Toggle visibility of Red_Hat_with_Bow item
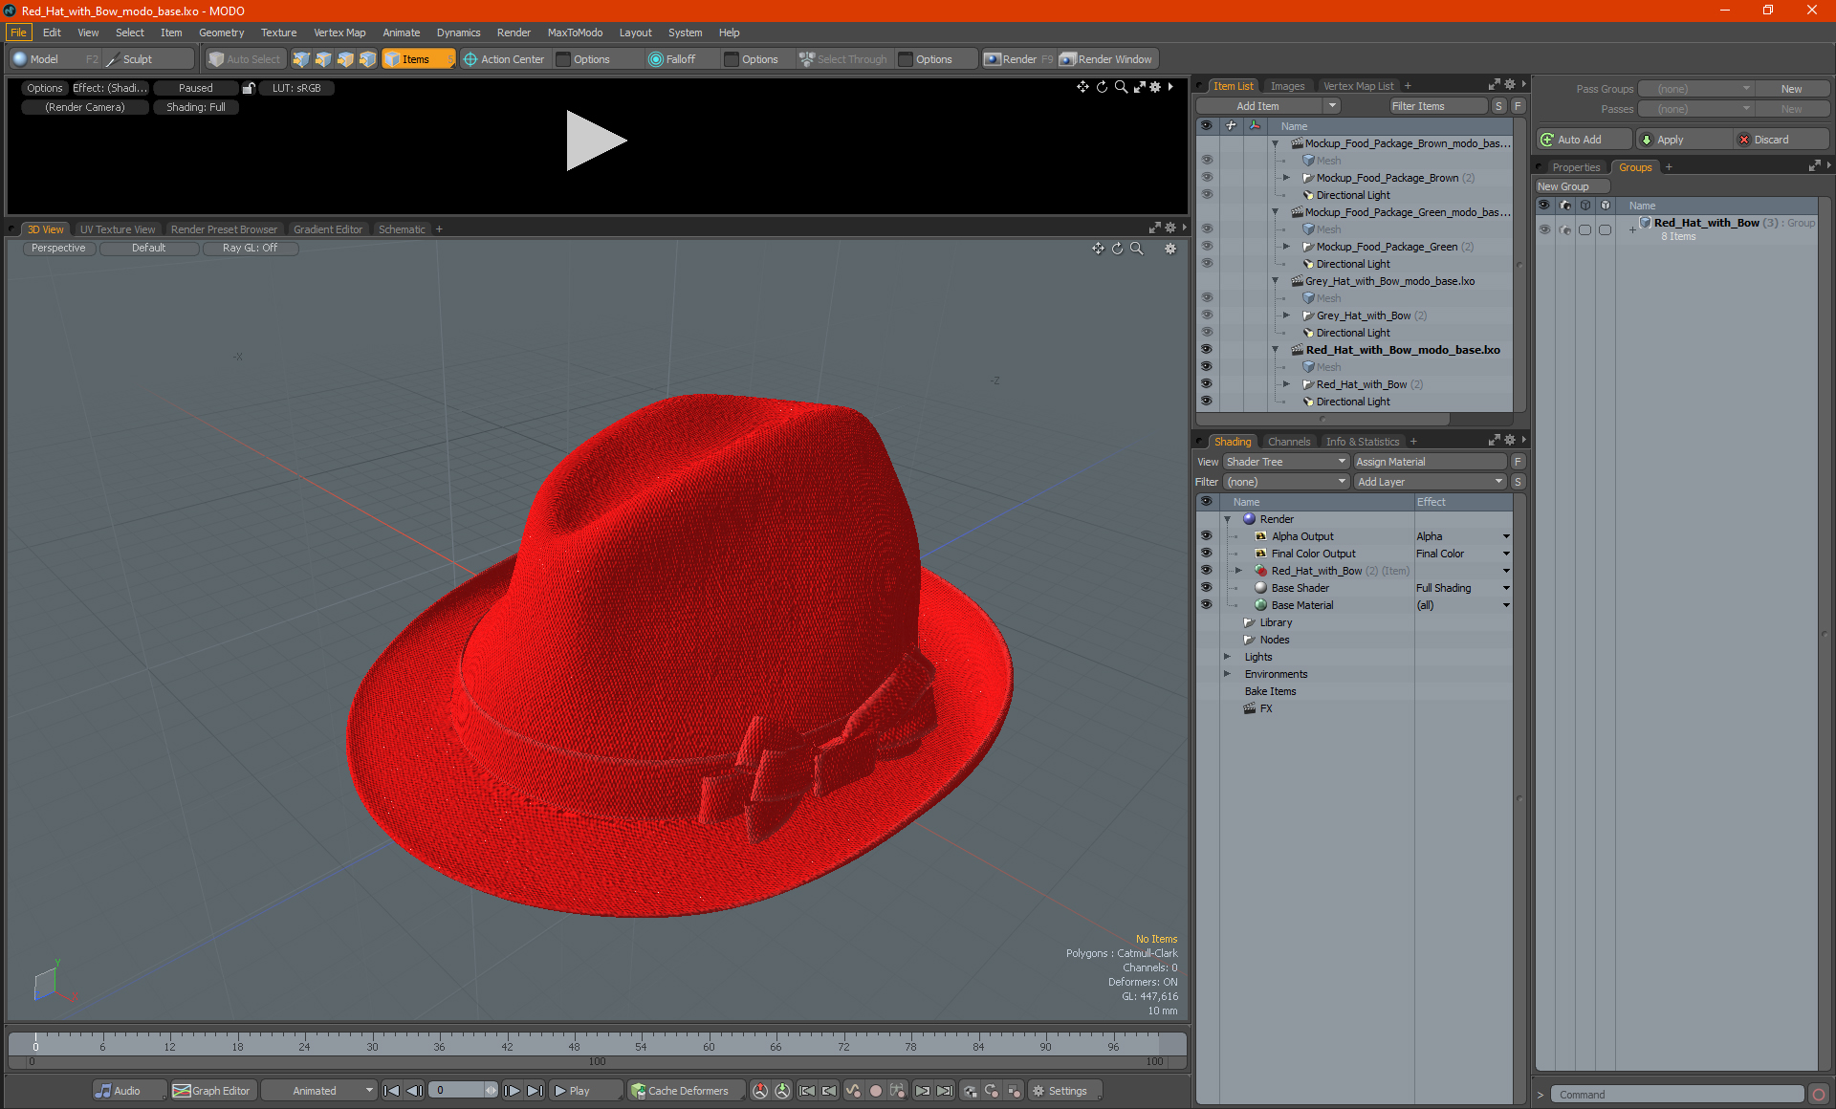The height and width of the screenshot is (1109, 1836). click(1206, 384)
